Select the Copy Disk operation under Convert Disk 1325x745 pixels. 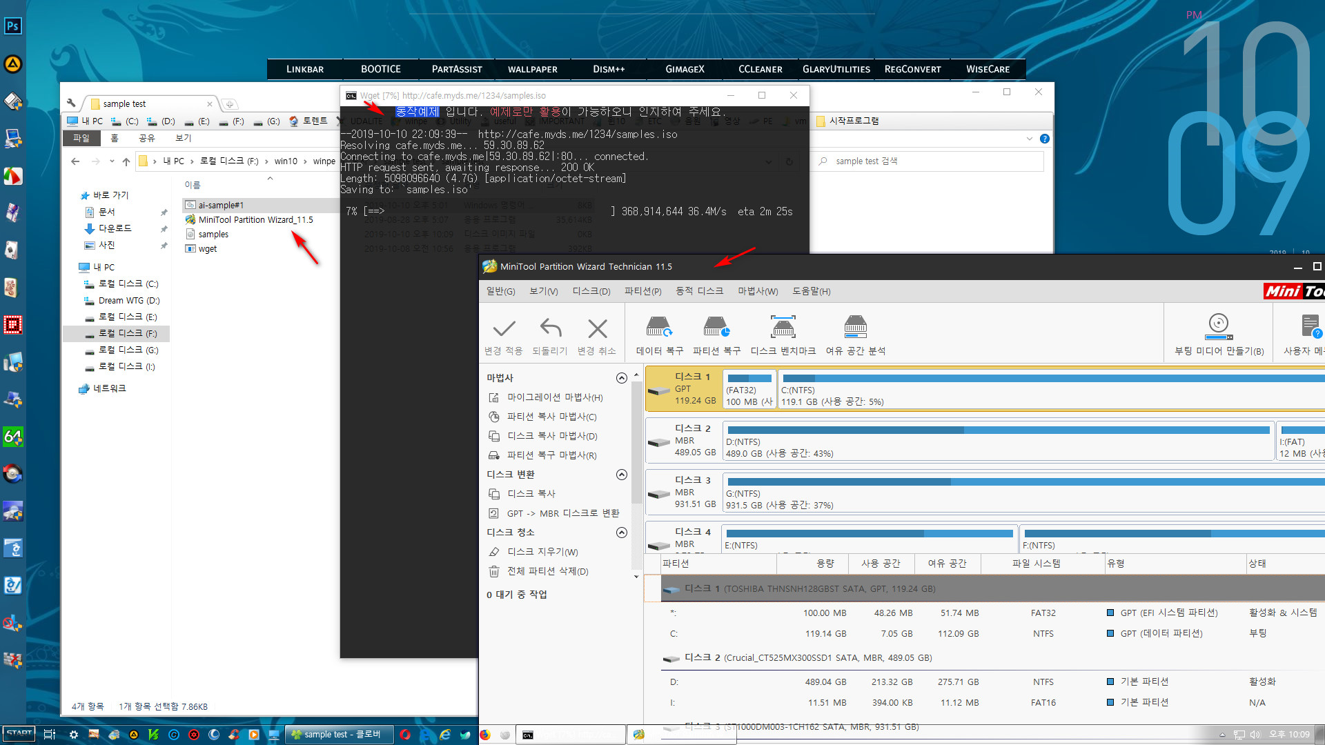click(x=531, y=494)
